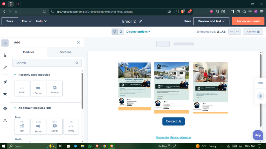Viewport: 266px width, 149px height.
Task: Click the share icon in address bar
Action: coord(175,12)
